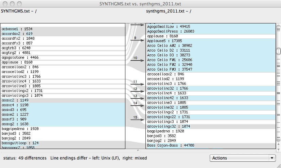Select line 'accordfx2 : 1048'
Image resolution: width=281 pixels, height=168 pixels.
click(63, 38)
